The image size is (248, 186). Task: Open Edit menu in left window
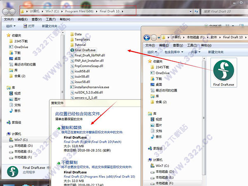pyautogui.click(x=23, y=19)
